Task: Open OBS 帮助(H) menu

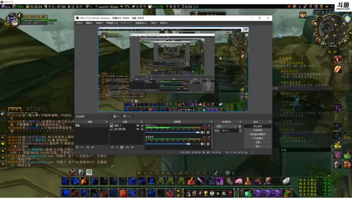Action: point(164,23)
